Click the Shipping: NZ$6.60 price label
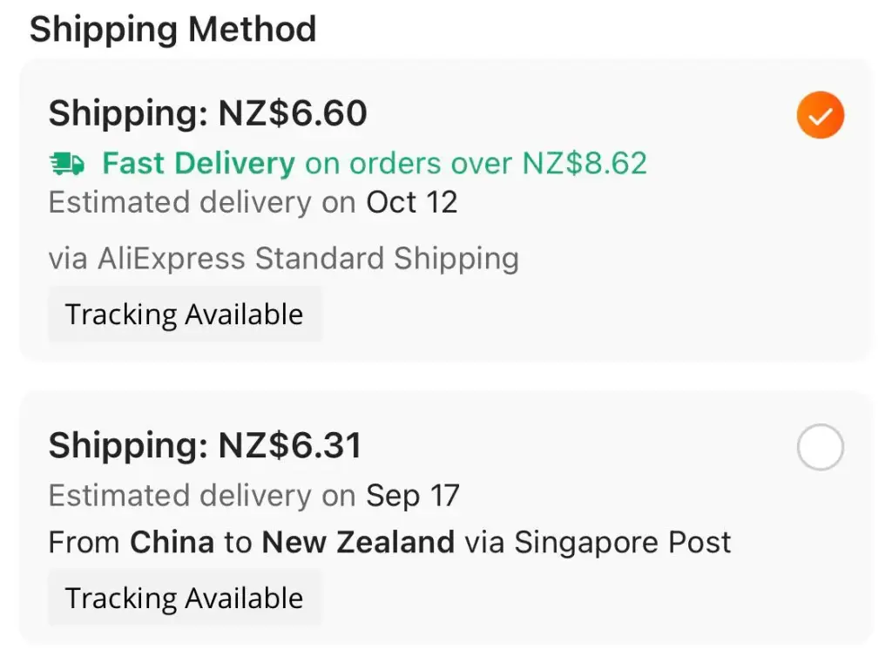Screen dimensions: 892x670 tap(208, 113)
